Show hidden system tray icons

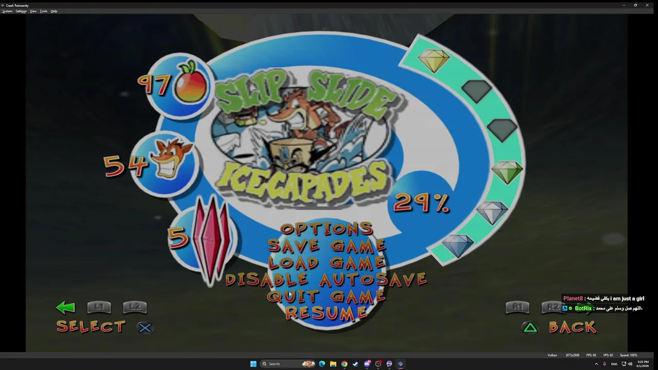click(596, 364)
